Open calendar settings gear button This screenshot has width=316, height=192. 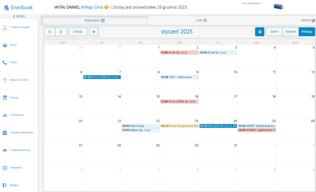pos(260,32)
